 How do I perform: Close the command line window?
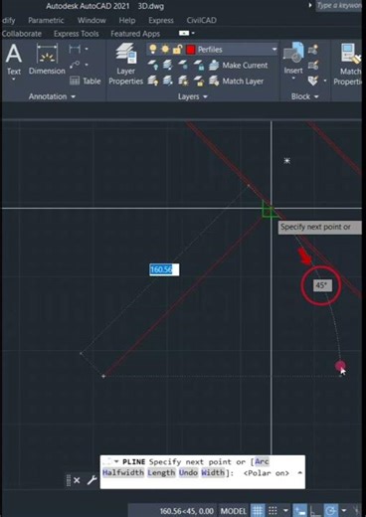point(77,480)
